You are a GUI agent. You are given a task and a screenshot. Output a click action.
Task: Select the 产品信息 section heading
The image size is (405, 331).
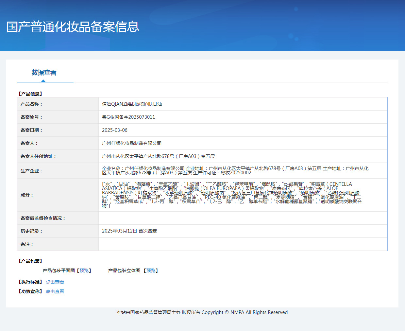click(x=30, y=94)
